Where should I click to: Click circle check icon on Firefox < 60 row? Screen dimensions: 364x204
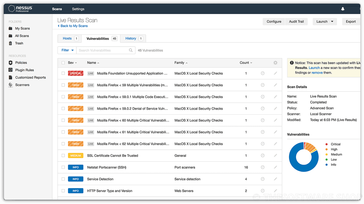coord(263,120)
